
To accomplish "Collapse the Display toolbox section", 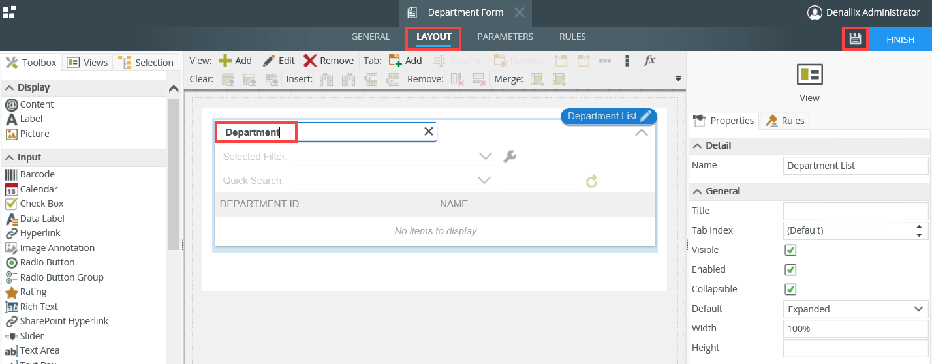I will tap(10, 87).
